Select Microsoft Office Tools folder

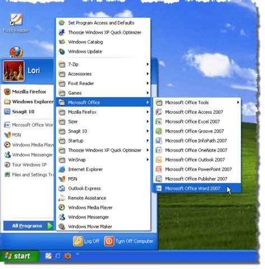[x=197, y=103]
